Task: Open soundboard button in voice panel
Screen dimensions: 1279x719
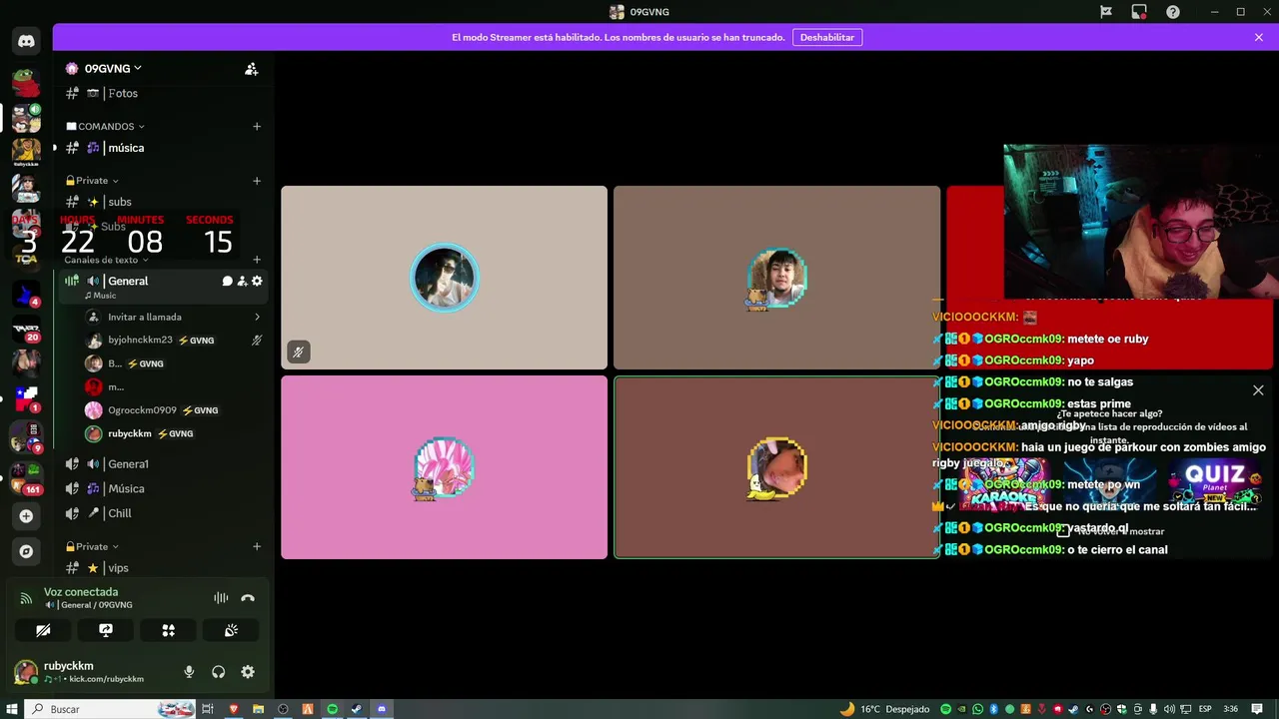Action: point(231,630)
